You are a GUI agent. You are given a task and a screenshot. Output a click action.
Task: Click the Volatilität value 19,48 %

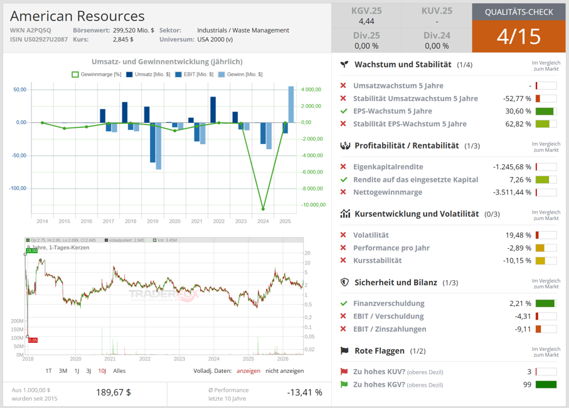click(x=518, y=235)
